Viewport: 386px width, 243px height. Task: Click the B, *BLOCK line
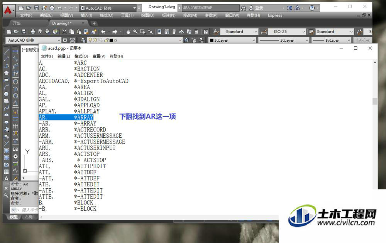66,202
